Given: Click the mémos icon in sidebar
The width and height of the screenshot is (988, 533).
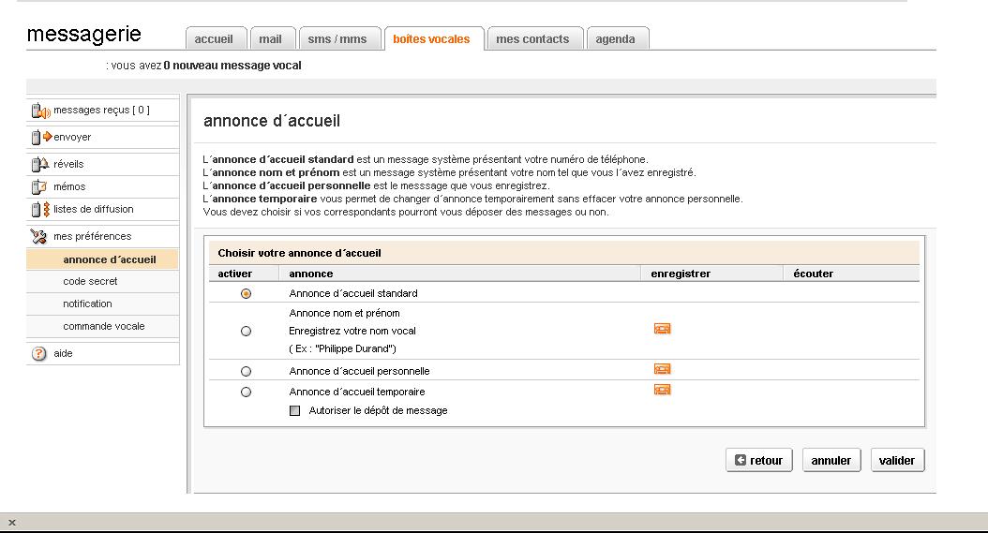Looking at the screenshot, I should point(39,186).
